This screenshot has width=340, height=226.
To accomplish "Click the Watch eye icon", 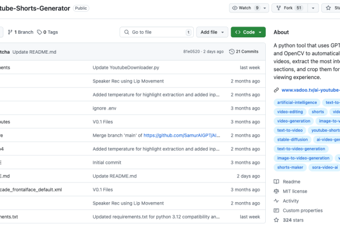I will pos(235,8).
